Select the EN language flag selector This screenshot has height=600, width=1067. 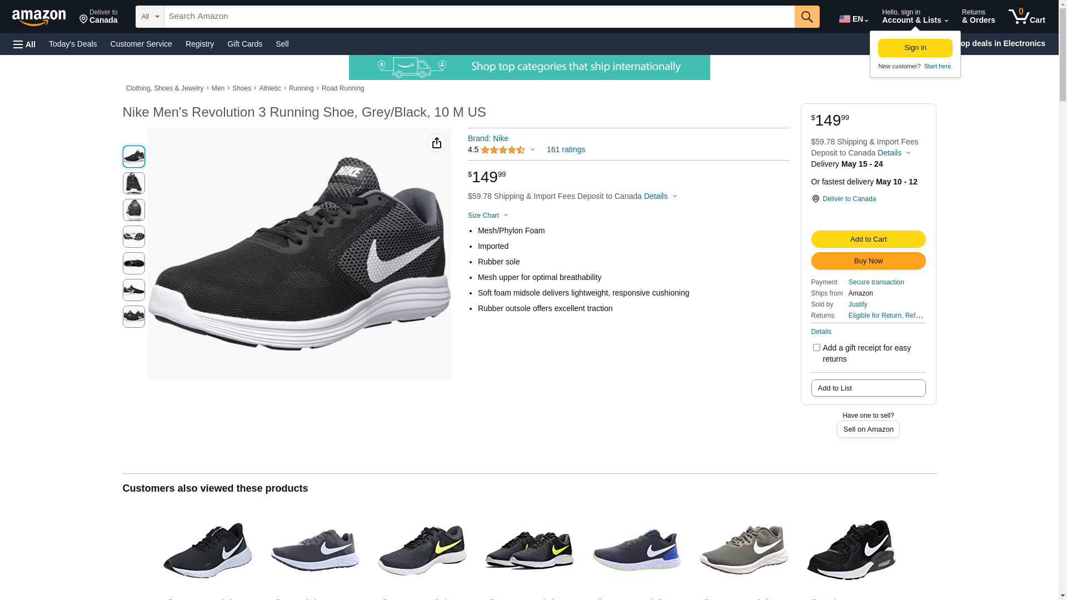pyautogui.click(x=854, y=19)
